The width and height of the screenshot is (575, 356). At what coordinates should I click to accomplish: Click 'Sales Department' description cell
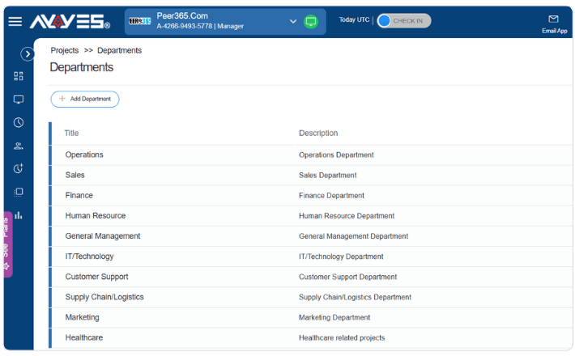pyautogui.click(x=328, y=175)
